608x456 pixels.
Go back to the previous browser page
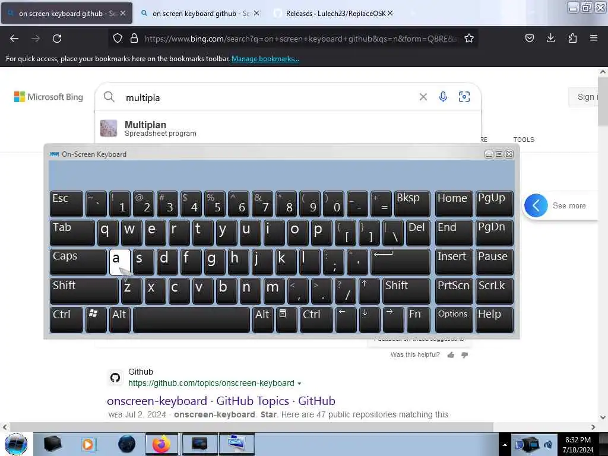pyautogui.click(x=14, y=39)
